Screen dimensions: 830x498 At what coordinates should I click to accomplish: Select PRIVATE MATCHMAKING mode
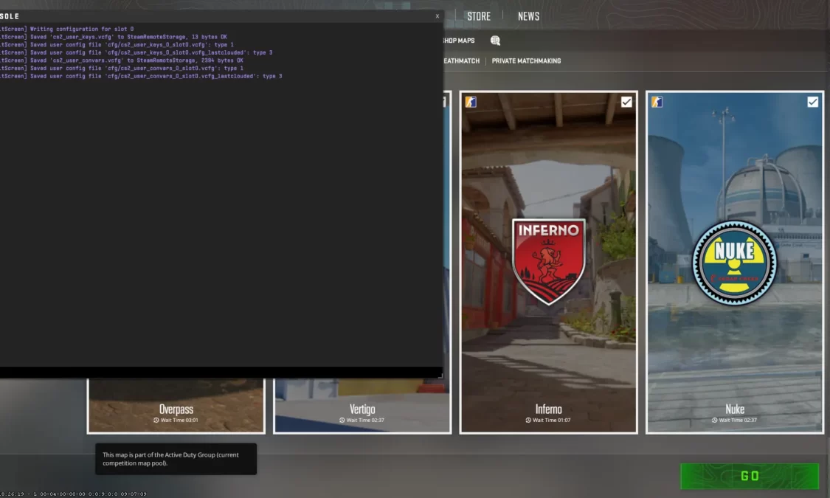[x=526, y=60]
